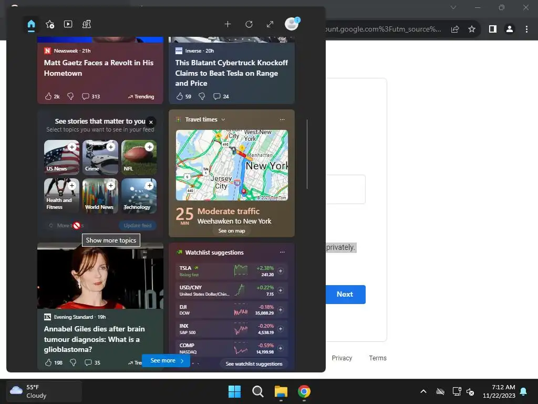This screenshot has height=404, width=538.
Task: Add US News topic to feed
Action: coord(71,147)
